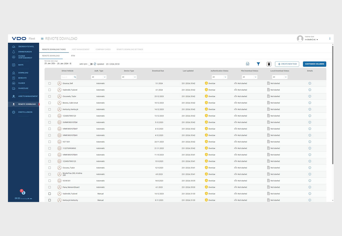Click the Driver/Vehicle search field
Screen dimensions: 342x236
click(67, 77)
